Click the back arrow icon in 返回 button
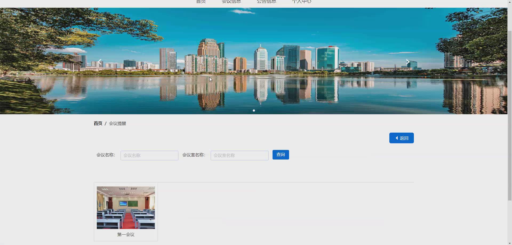The height and width of the screenshot is (245, 512). click(397, 138)
